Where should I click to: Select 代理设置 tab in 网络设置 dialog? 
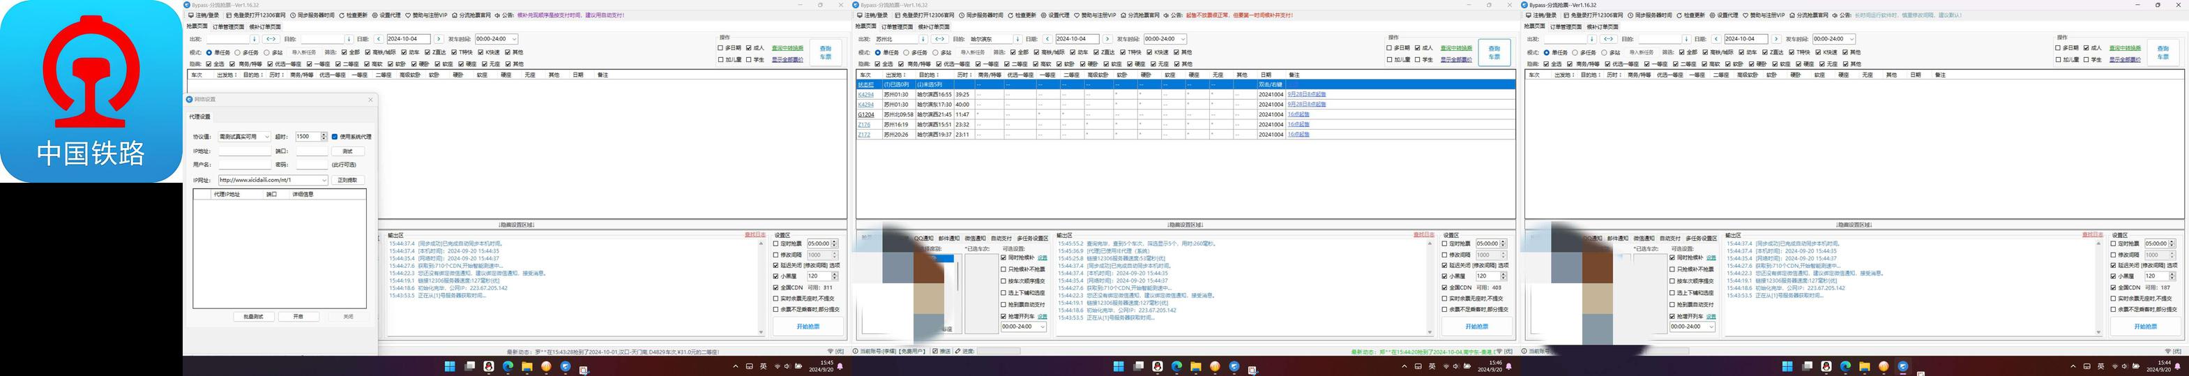[199, 116]
